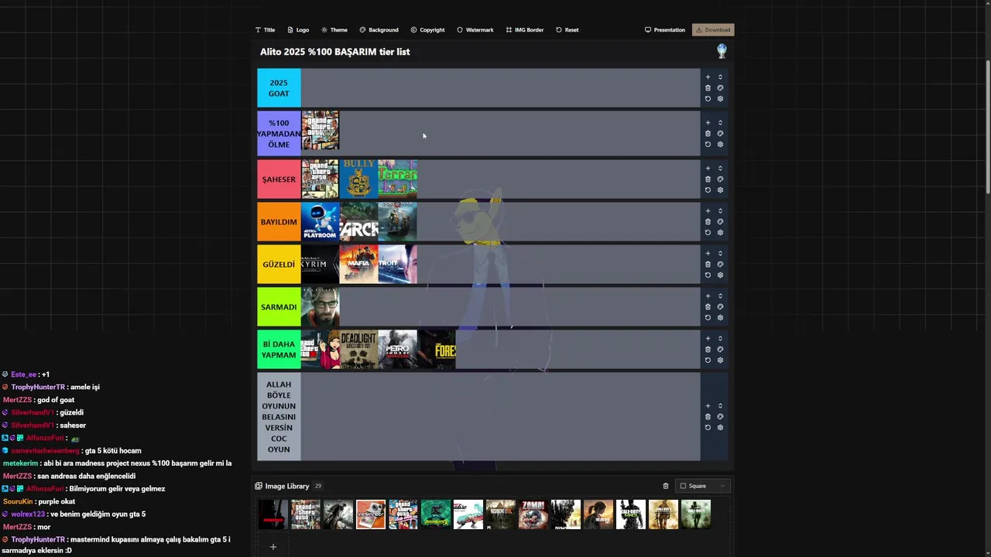Enter Presentation mode
This screenshot has width=991, height=557.
pos(665,30)
